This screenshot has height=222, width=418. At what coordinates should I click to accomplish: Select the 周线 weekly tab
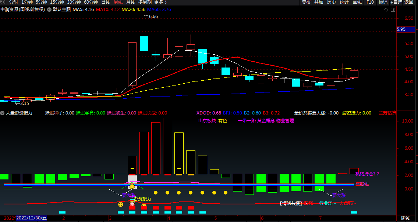coord(118,2)
